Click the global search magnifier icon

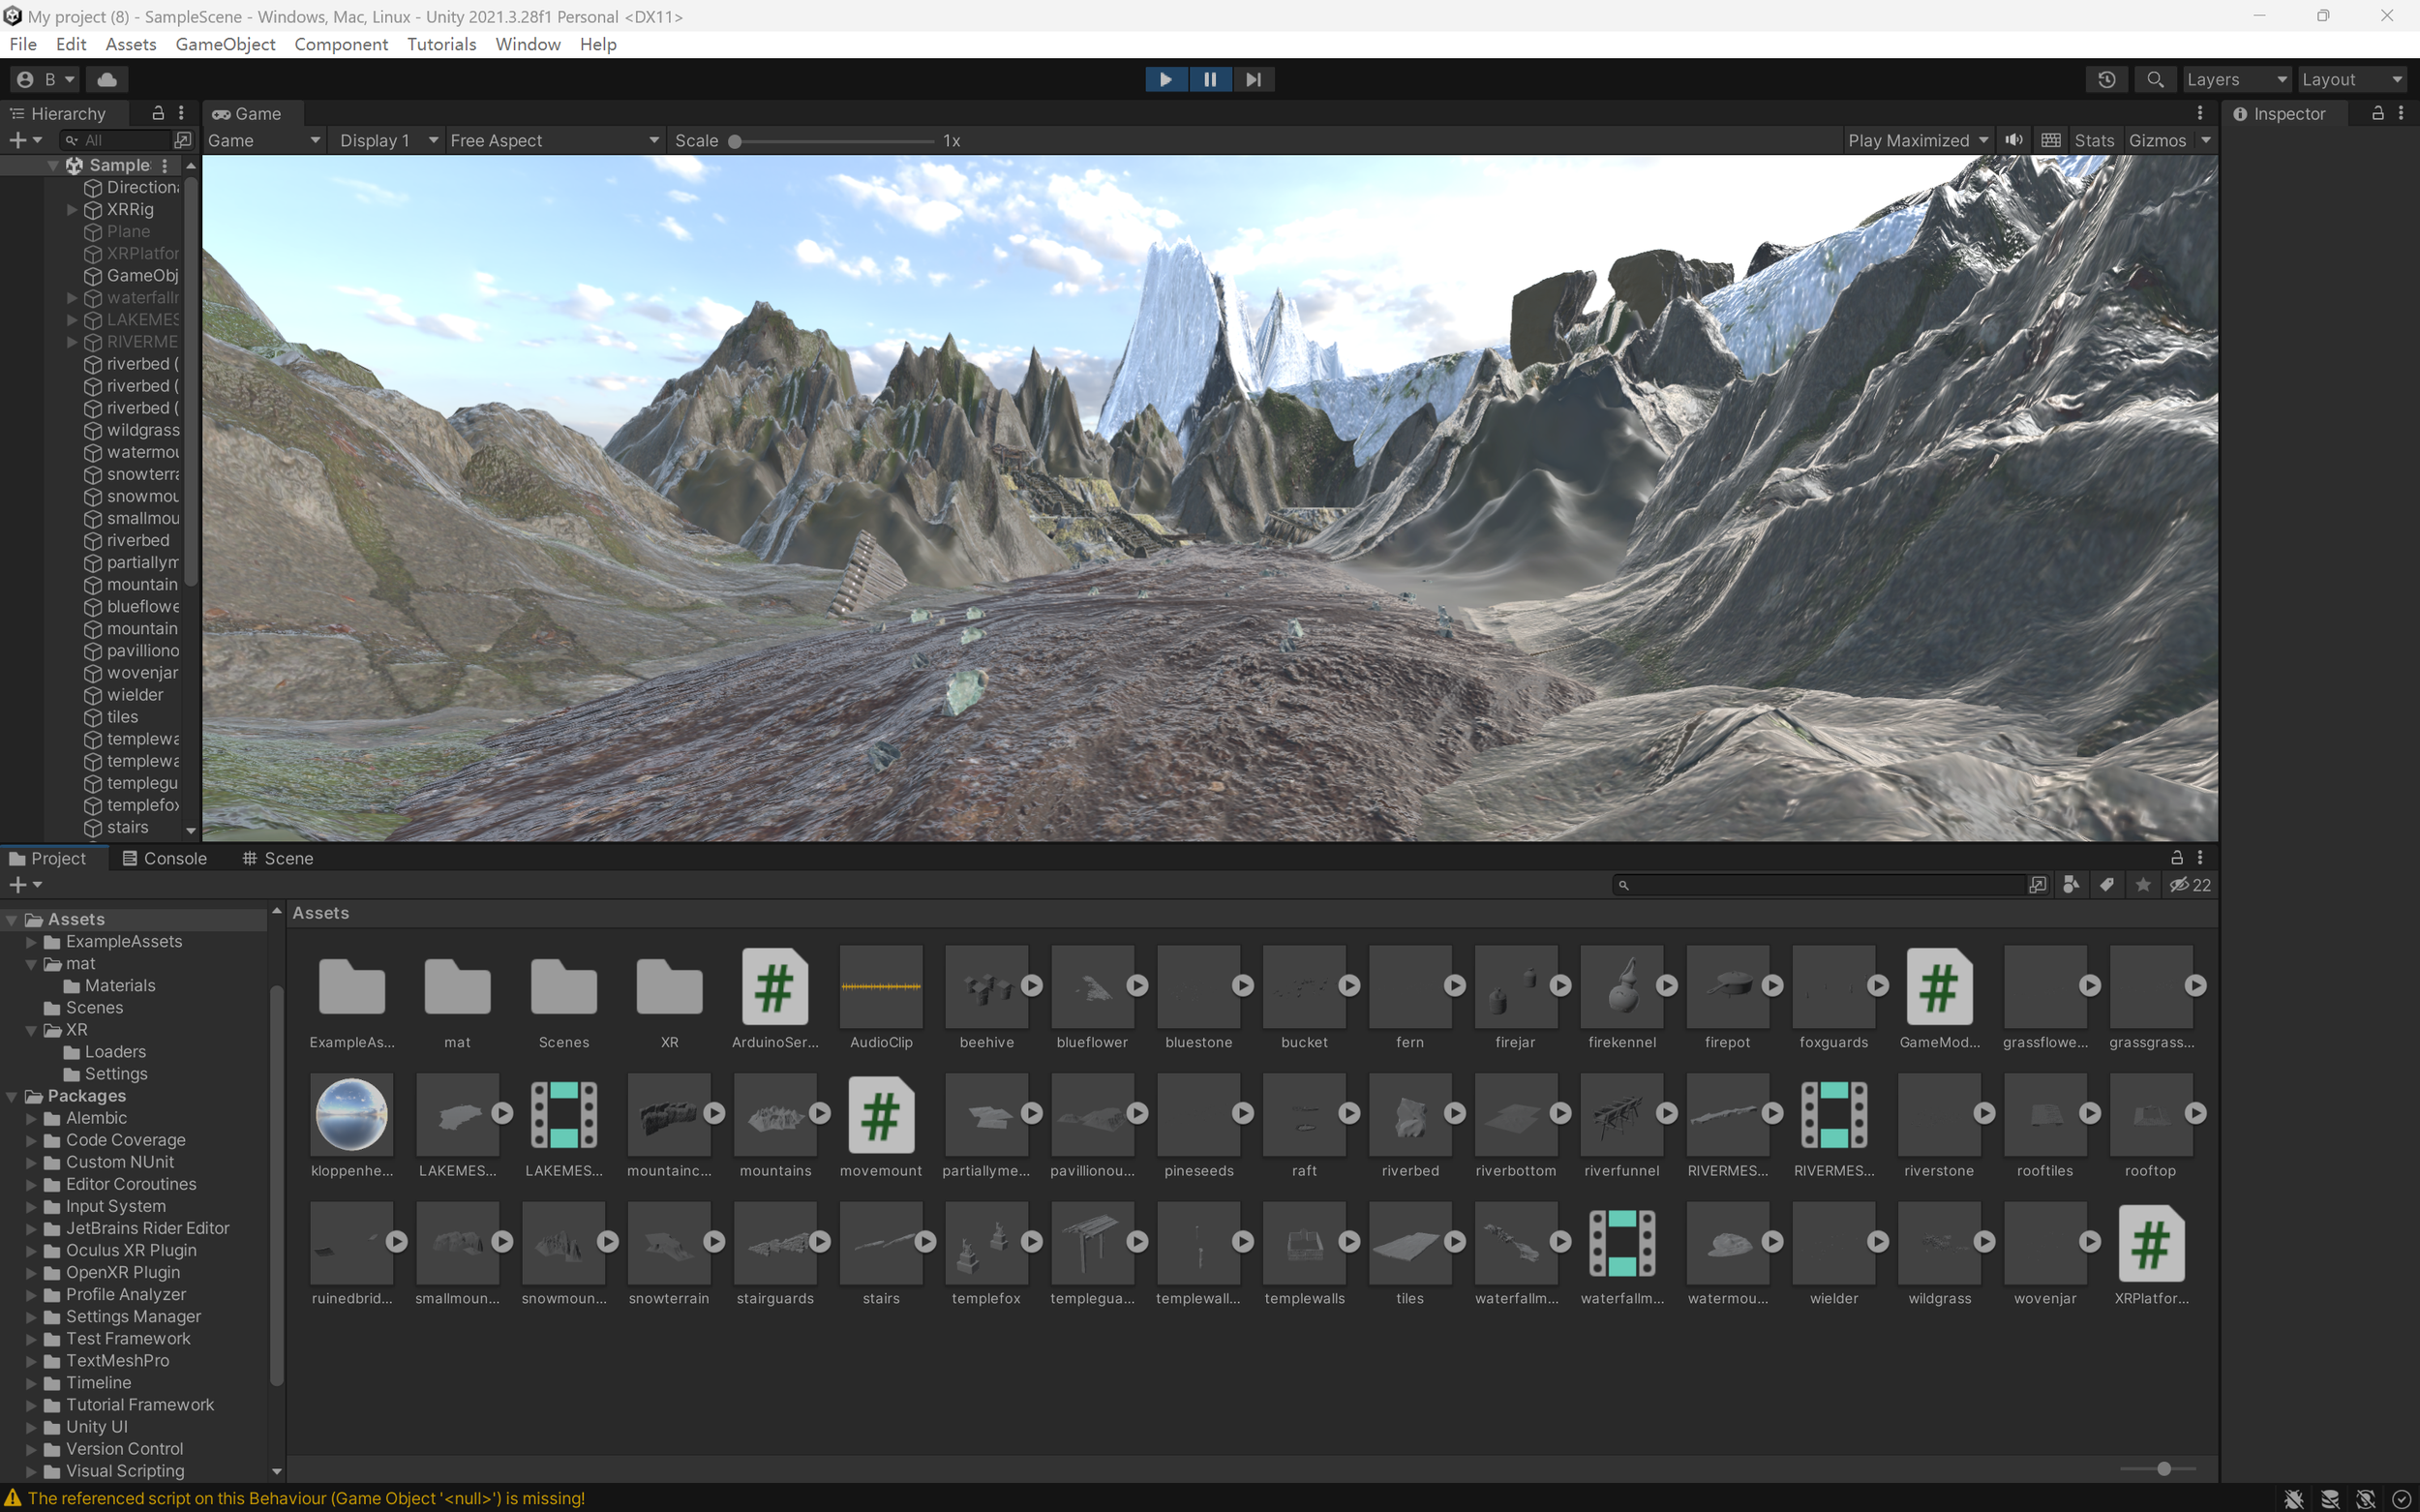tap(2155, 79)
